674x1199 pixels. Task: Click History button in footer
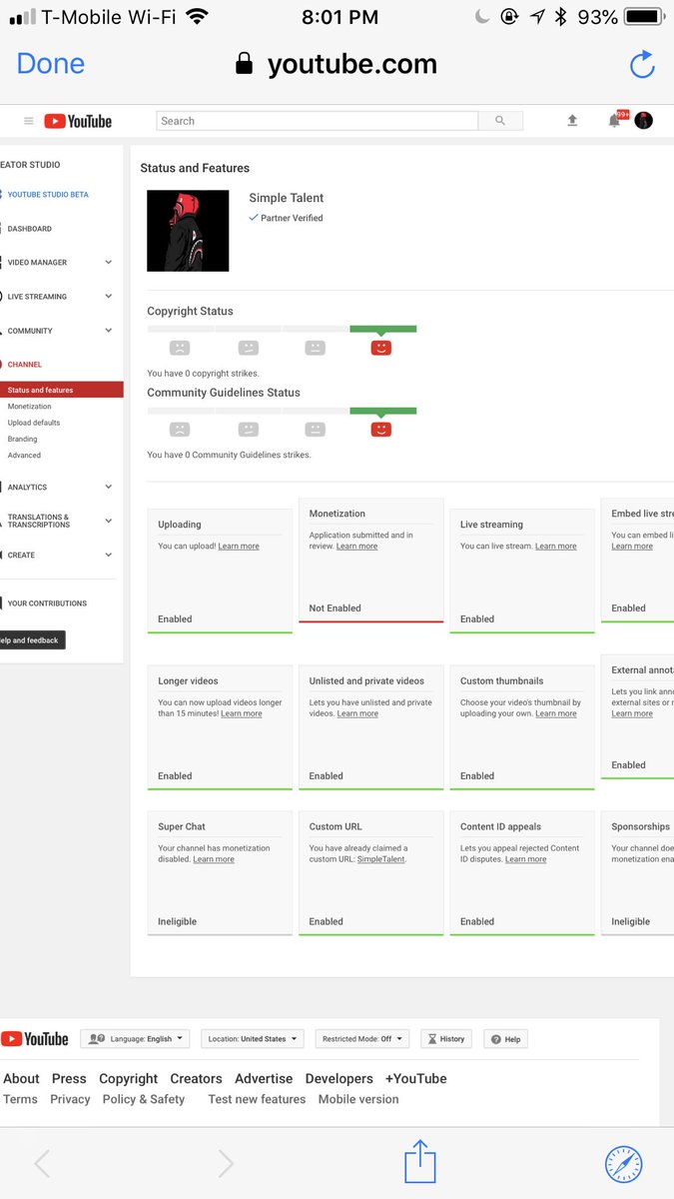pyautogui.click(x=446, y=1039)
